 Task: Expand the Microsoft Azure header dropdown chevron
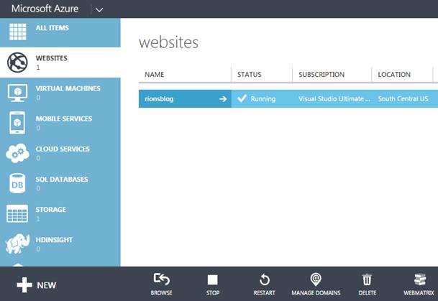[x=99, y=10]
